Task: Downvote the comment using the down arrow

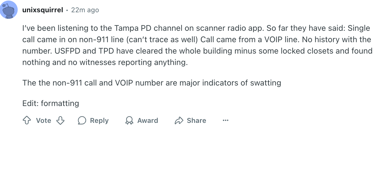Action: [60, 121]
